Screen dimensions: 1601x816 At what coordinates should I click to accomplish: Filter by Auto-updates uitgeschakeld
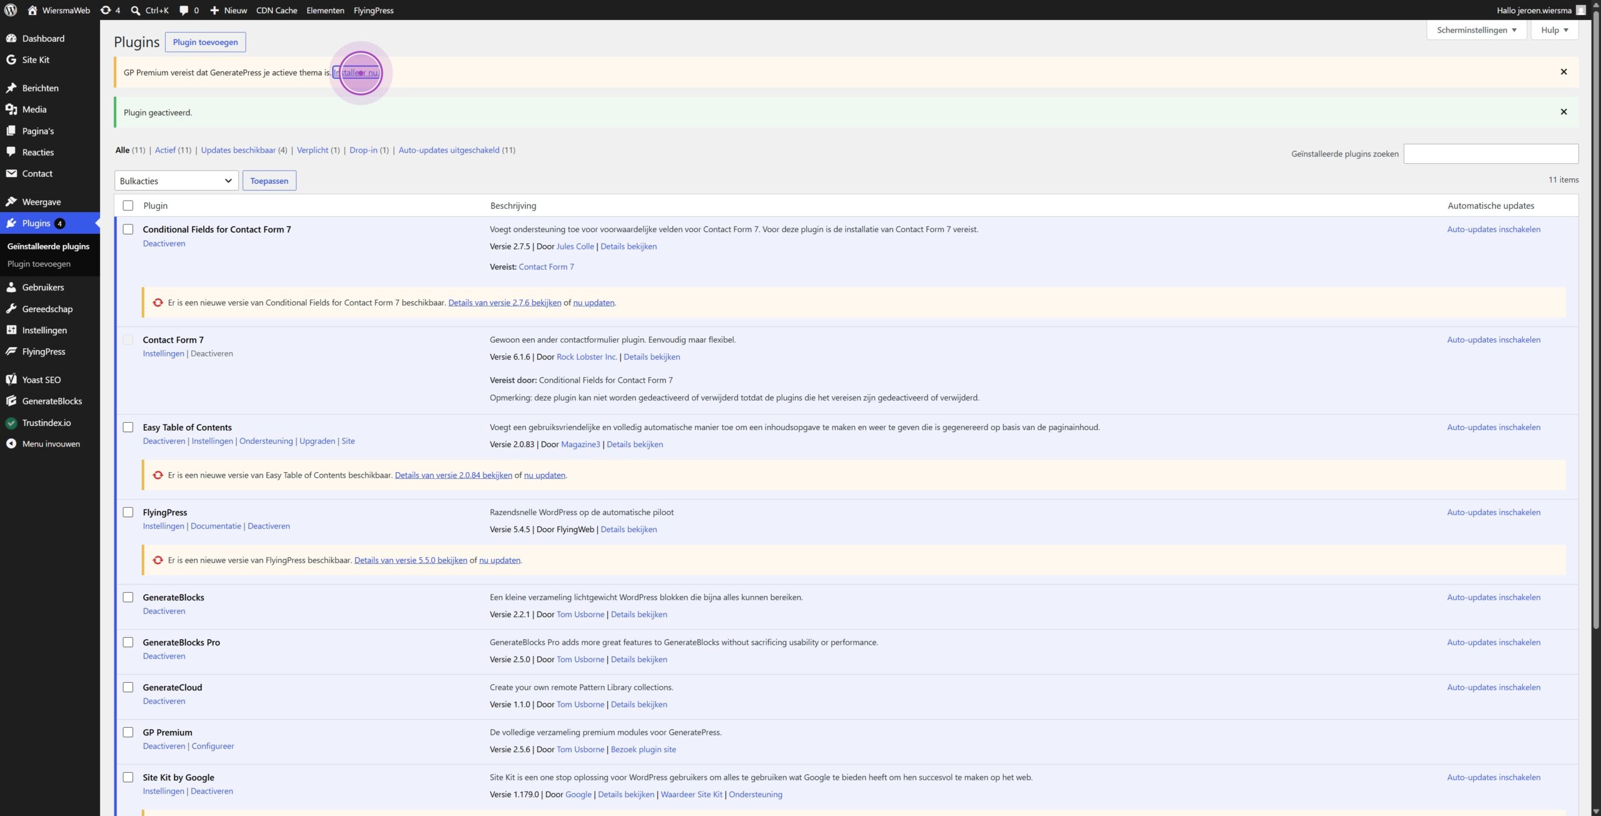click(x=449, y=150)
